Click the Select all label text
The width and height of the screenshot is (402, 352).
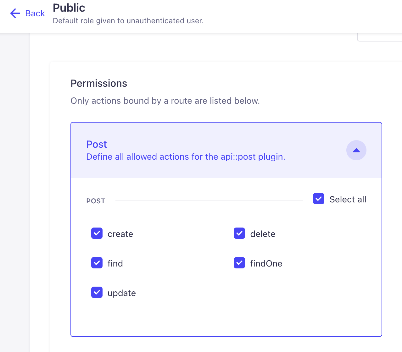click(x=348, y=199)
